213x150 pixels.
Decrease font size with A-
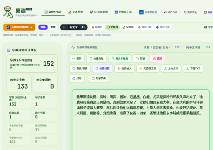tap(64, 27)
